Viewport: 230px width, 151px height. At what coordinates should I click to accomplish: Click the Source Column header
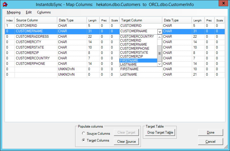pos(36,20)
